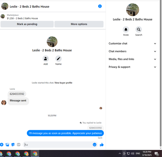Viewport: 162px width, 157px height.
Task: Open the network icon in system tray
Action: pyautogui.click(x=128, y=153)
